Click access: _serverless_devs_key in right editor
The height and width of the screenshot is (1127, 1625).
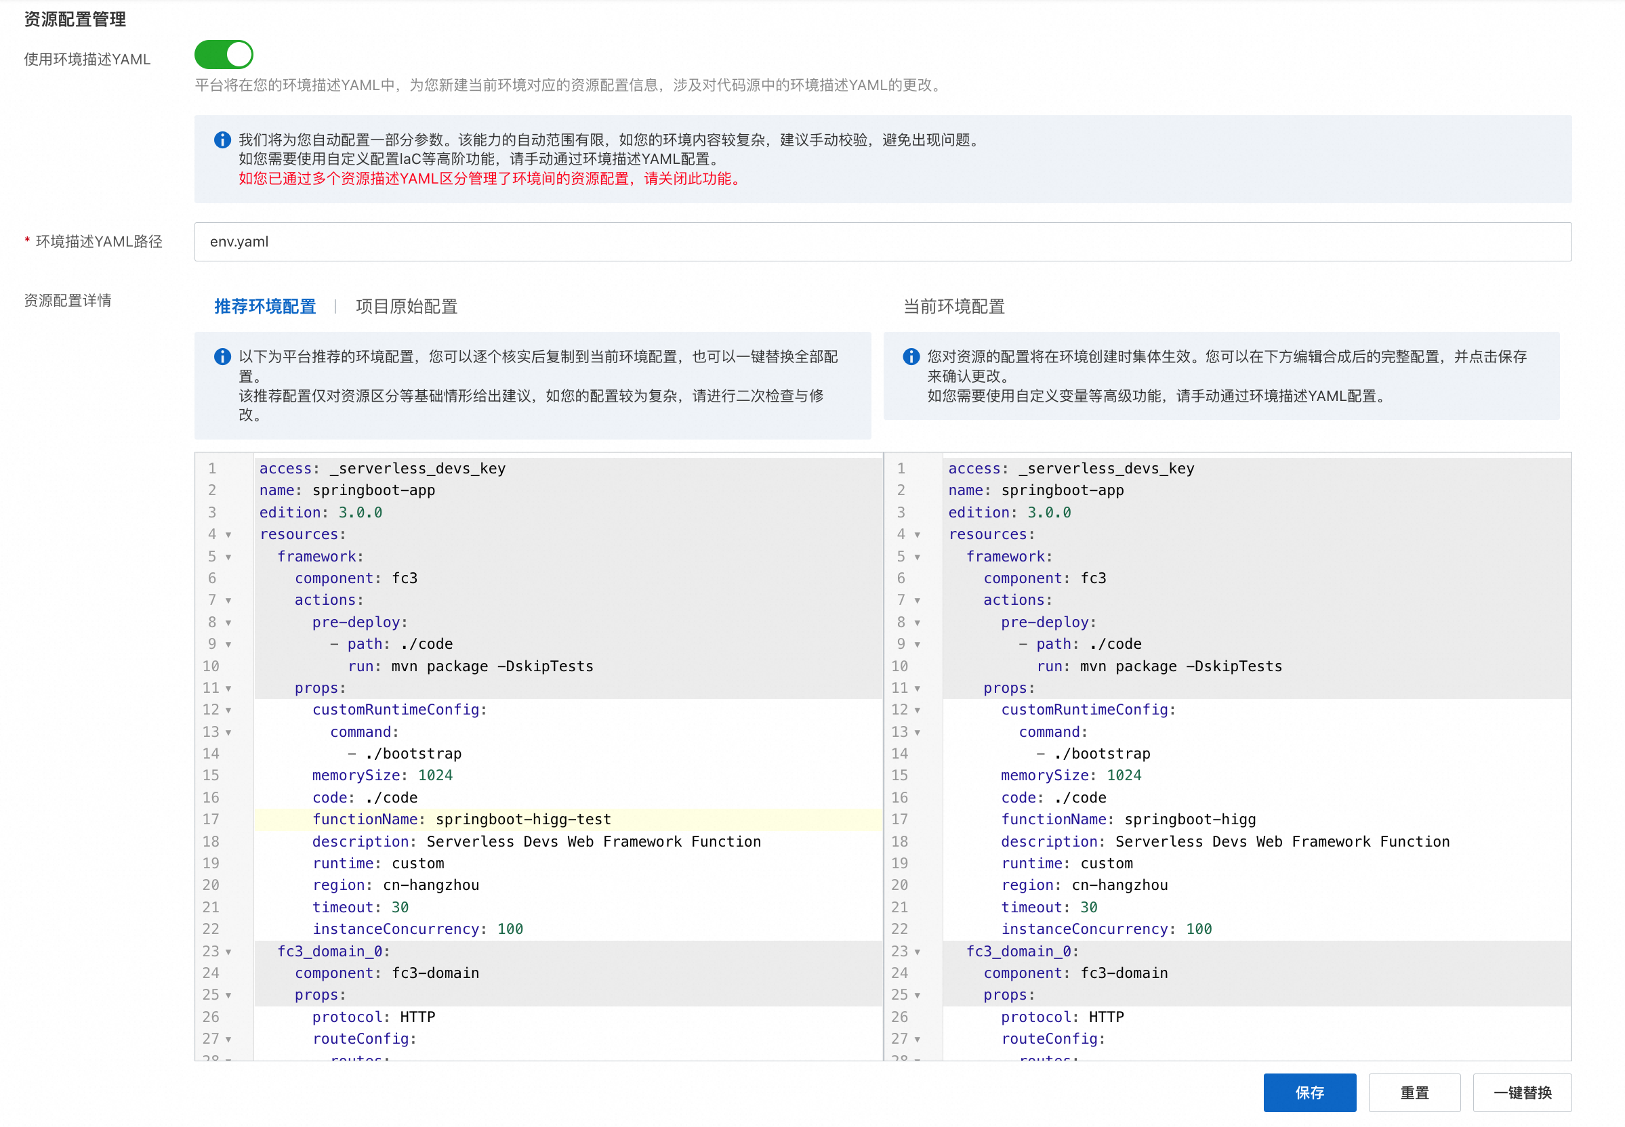click(x=1071, y=468)
